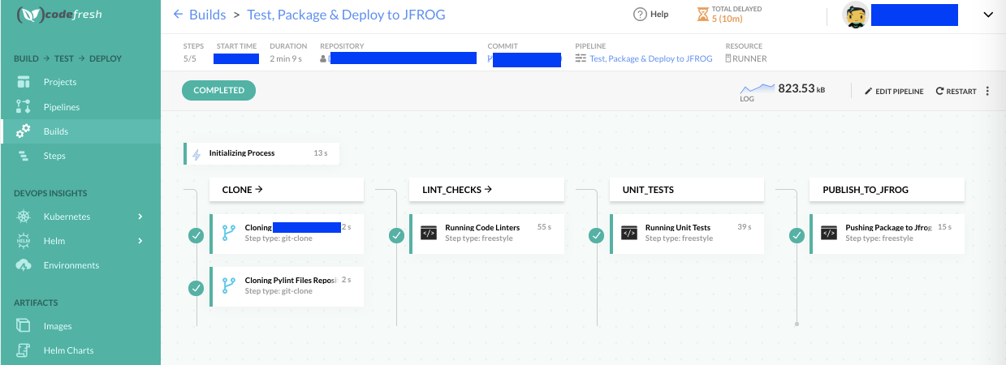Click the PUBLISH_TO_JFROG stage header
The image size is (1006, 365).
[x=887, y=190]
